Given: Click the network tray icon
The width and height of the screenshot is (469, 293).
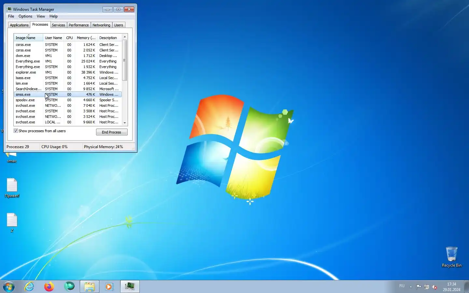Looking at the screenshot, I should coord(427,287).
